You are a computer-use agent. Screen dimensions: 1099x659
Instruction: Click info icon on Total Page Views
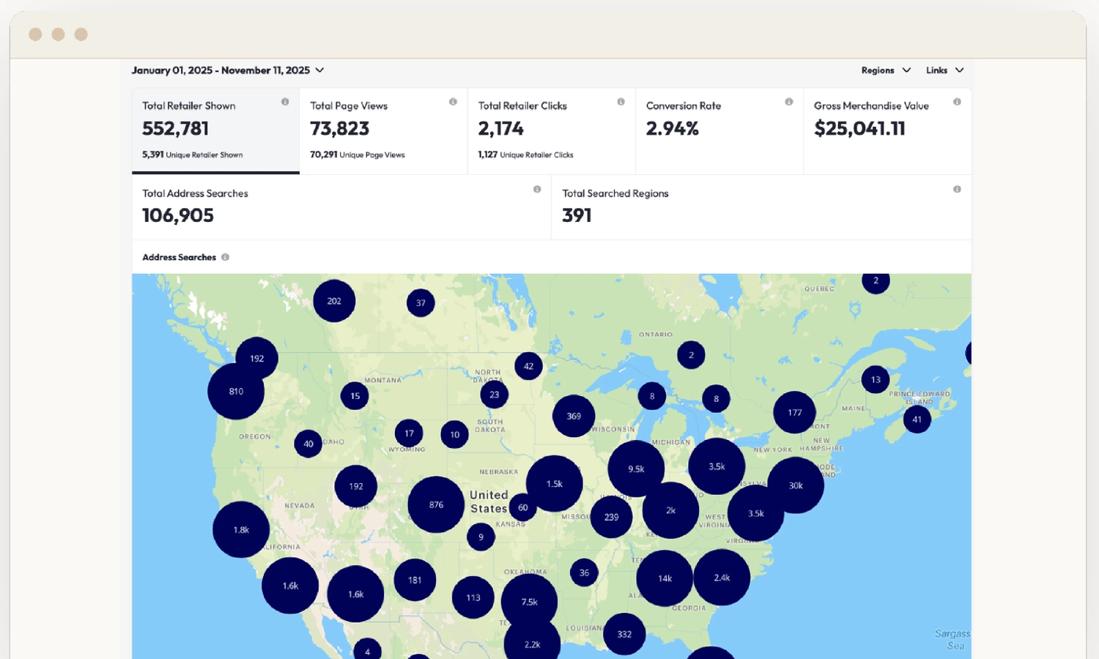point(453,102)
